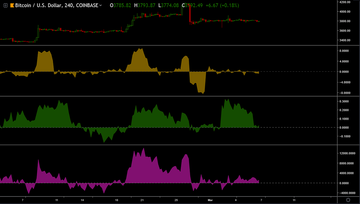Click the close value ending in 92.49
360x204 pixels.
(192, 5)
